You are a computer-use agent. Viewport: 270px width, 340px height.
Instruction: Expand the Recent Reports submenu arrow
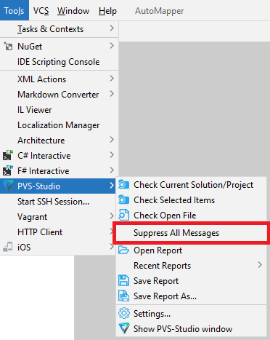(260, 265)
